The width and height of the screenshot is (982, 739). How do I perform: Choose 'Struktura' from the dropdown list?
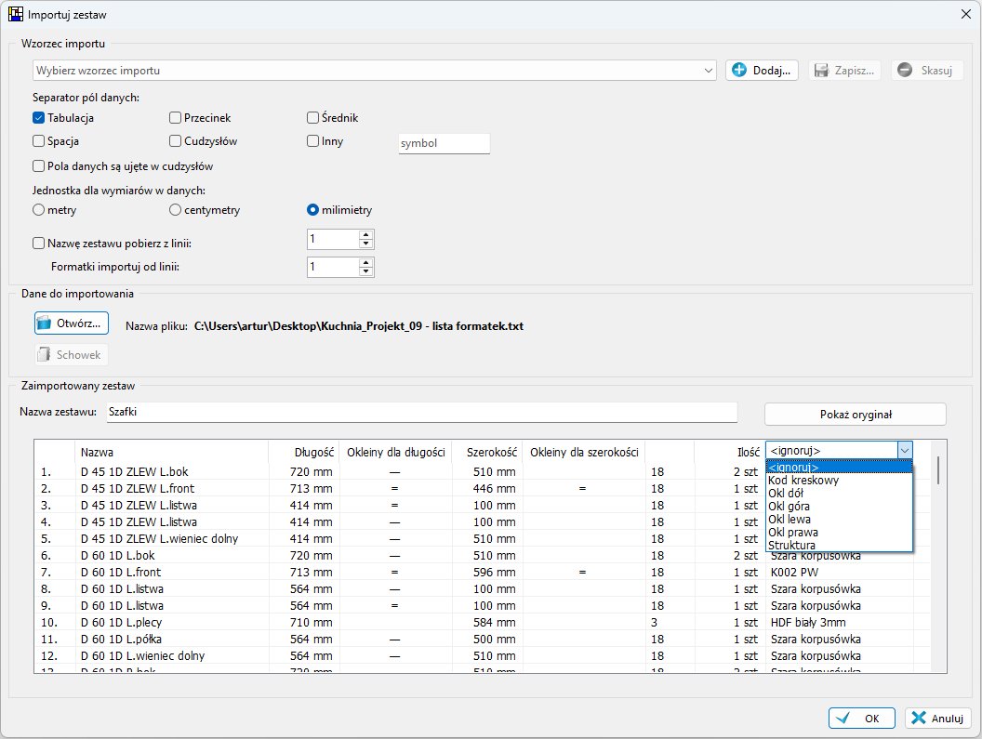click(x=791, y=545)
